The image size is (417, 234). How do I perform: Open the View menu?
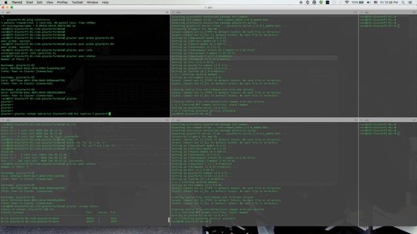point(50,3)
